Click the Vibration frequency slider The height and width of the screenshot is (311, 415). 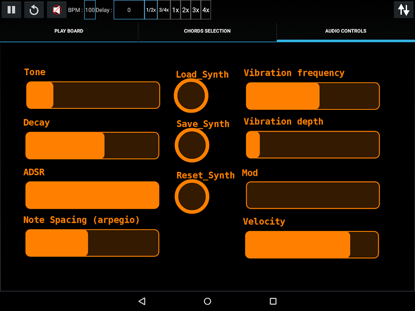[313, 96]
